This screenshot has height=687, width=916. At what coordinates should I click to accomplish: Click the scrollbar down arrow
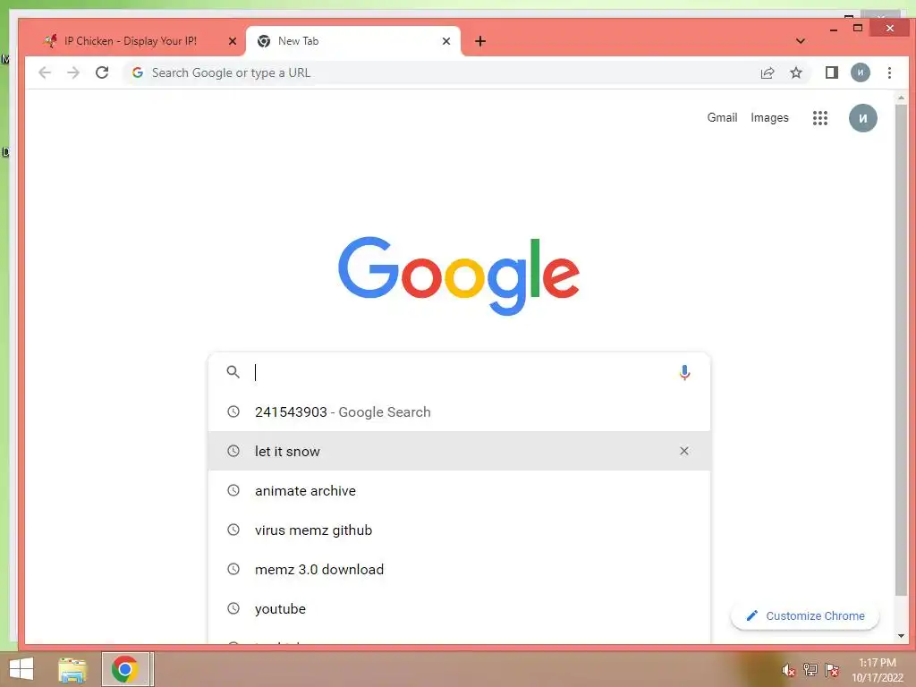point(901,636)
